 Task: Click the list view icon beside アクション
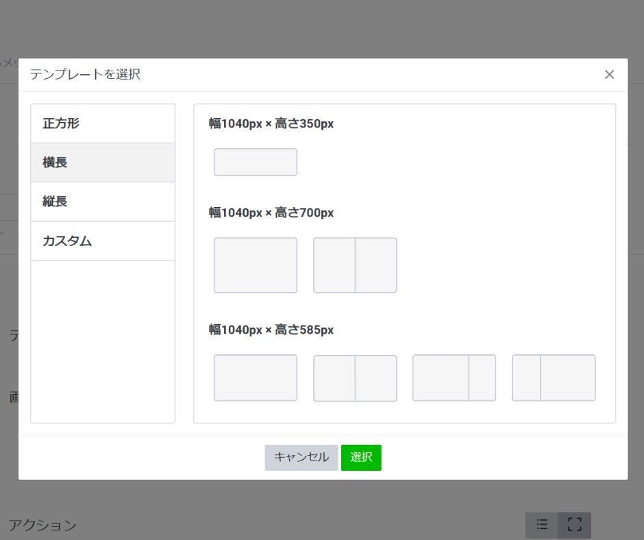point(542,525)
